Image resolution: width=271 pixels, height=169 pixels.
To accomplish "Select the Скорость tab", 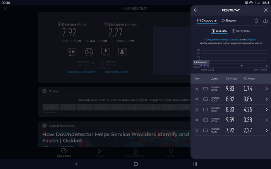I will click(x=207, y=20).
